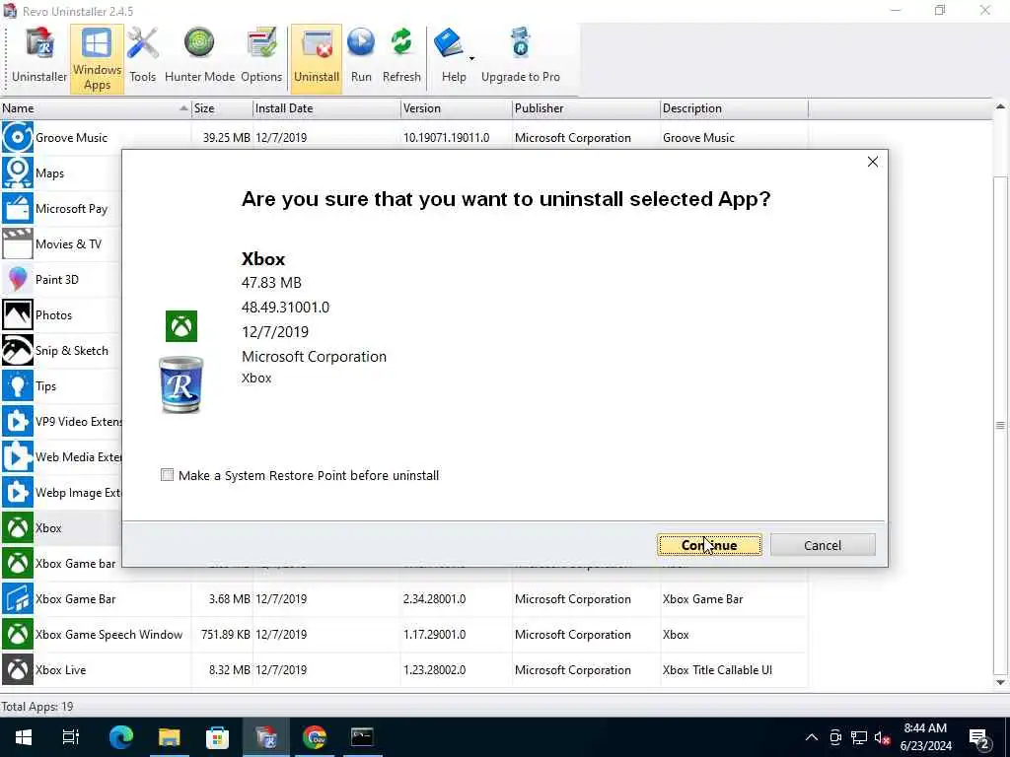
Task: Open Command Prompt taskbar icon
Action: [362, 737]
